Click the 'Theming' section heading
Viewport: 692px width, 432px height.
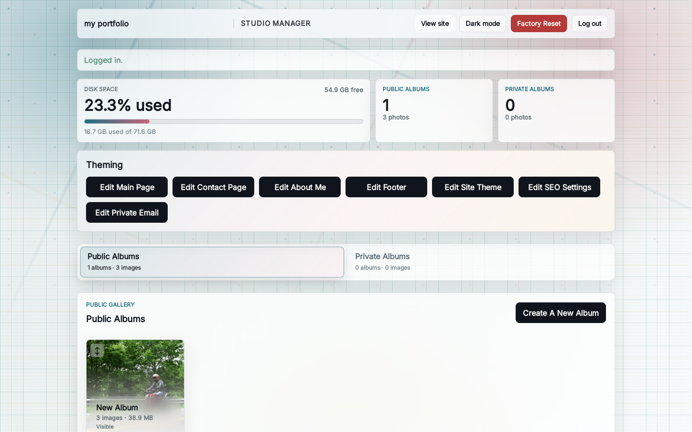pyautogui.click(x=104, y=165)
